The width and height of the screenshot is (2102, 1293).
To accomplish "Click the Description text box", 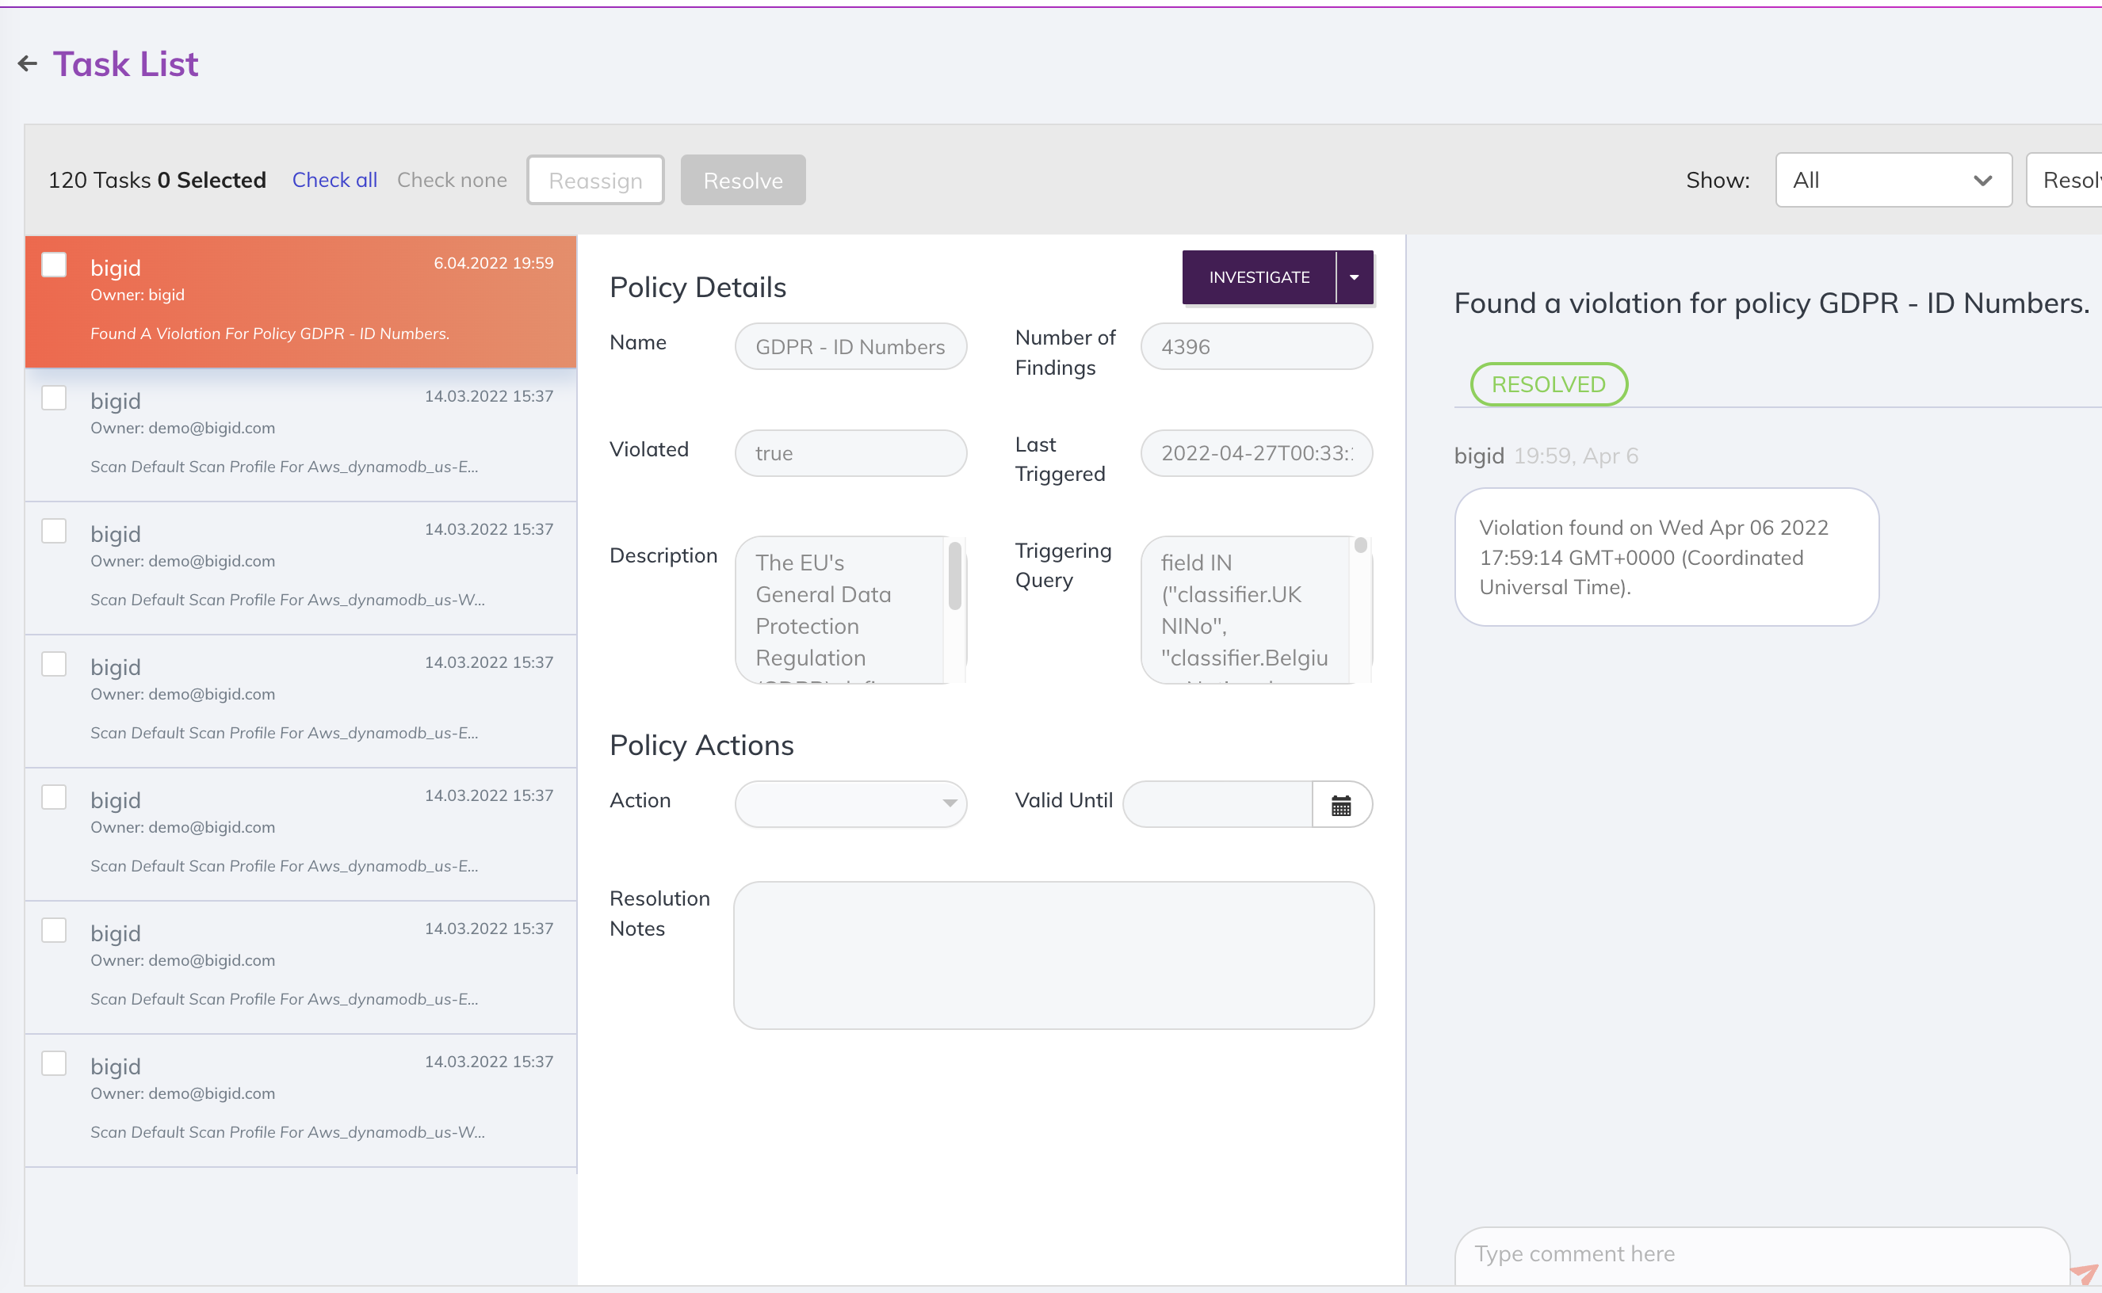I will (850, 610).
